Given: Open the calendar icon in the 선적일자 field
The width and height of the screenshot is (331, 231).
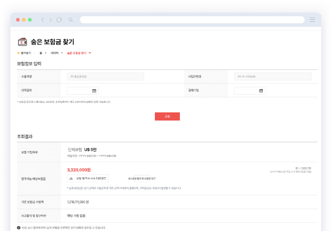Looking at the screenshot, I should point(94,91).
